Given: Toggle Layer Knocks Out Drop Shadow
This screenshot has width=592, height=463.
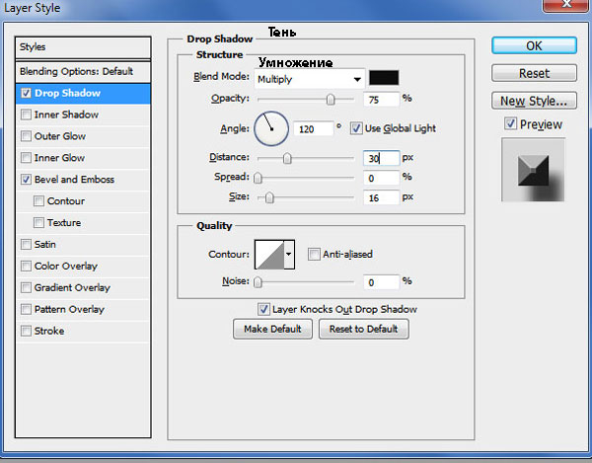Looking at the screenshot, I should tap(263, 309).
